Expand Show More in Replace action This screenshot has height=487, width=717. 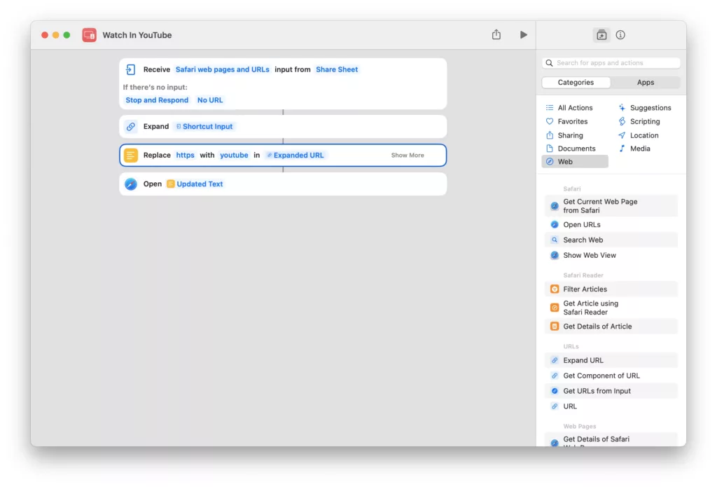click(408, 155)
